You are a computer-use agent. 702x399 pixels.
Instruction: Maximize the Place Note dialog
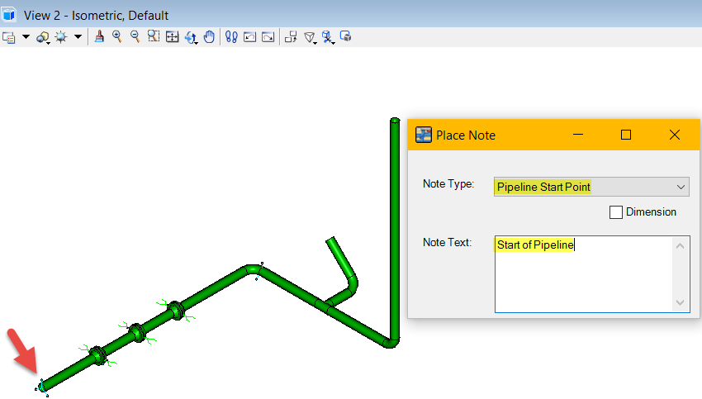tap(626, 135)
